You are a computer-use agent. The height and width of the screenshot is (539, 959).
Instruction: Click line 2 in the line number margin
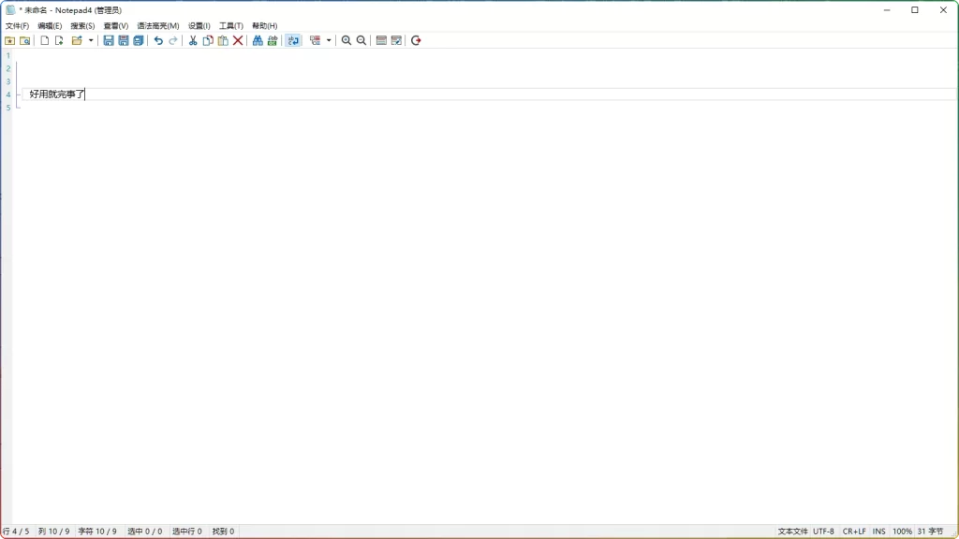click(x=7, y=68)
